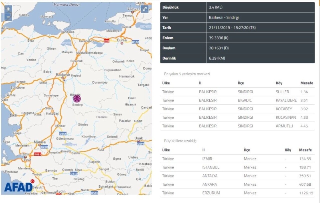Click distance value 4.45

[x=304, y=126]
